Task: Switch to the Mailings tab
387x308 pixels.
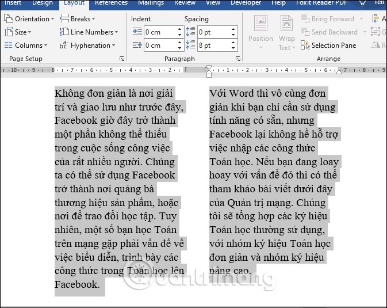Action: (x=151, y=3)
